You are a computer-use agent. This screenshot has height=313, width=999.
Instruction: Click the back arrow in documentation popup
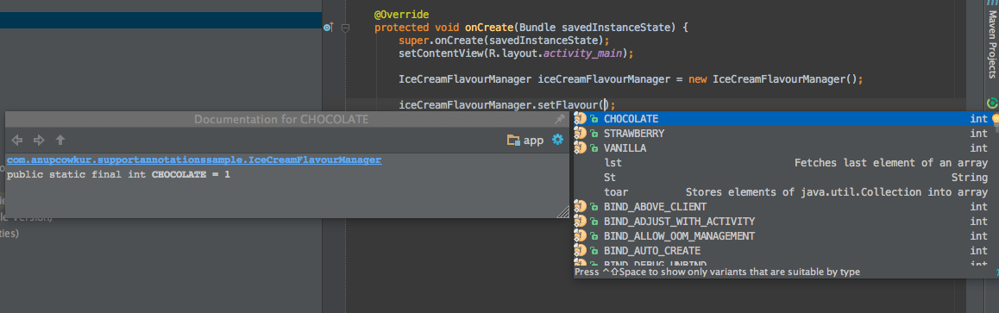click(x=17, y=140)
